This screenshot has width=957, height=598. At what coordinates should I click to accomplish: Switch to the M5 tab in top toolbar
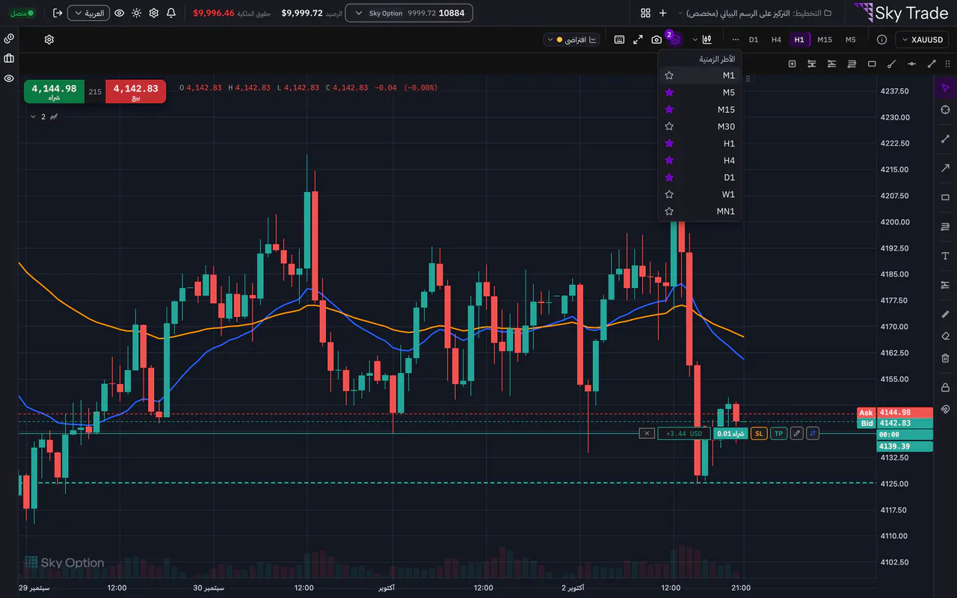850,40
